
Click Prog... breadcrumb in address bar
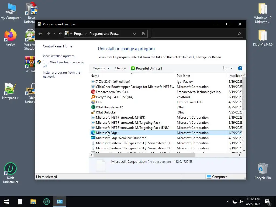click(x=79, y=34)
